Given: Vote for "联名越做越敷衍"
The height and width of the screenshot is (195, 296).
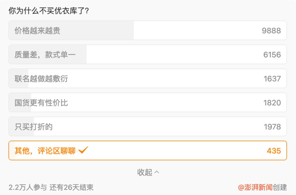Looking at the screenshot, I should click(x=41, y=79).
